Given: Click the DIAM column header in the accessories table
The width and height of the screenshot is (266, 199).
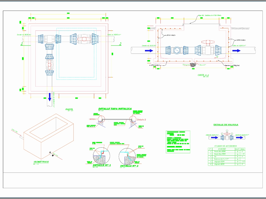Looking at the screenshot, I should coord(242,149).
